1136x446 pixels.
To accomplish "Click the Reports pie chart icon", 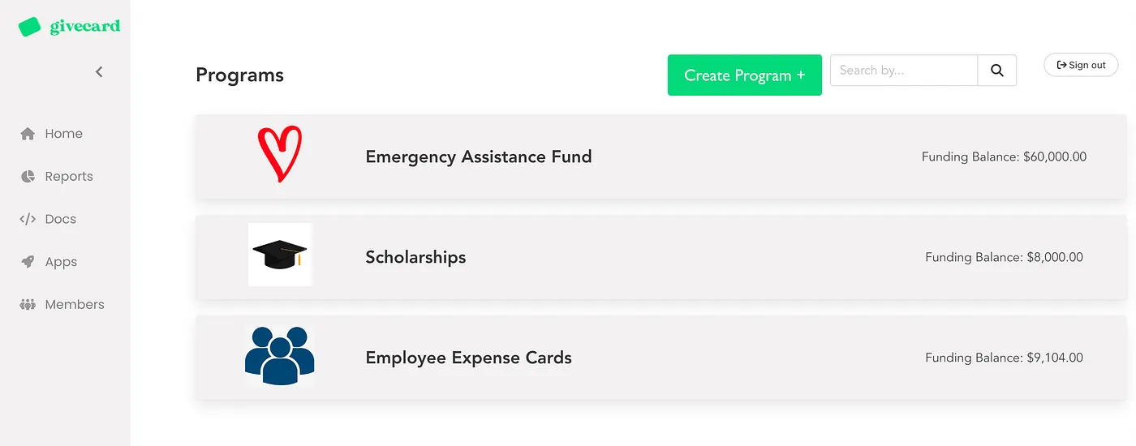I will [x=28, y=177].
